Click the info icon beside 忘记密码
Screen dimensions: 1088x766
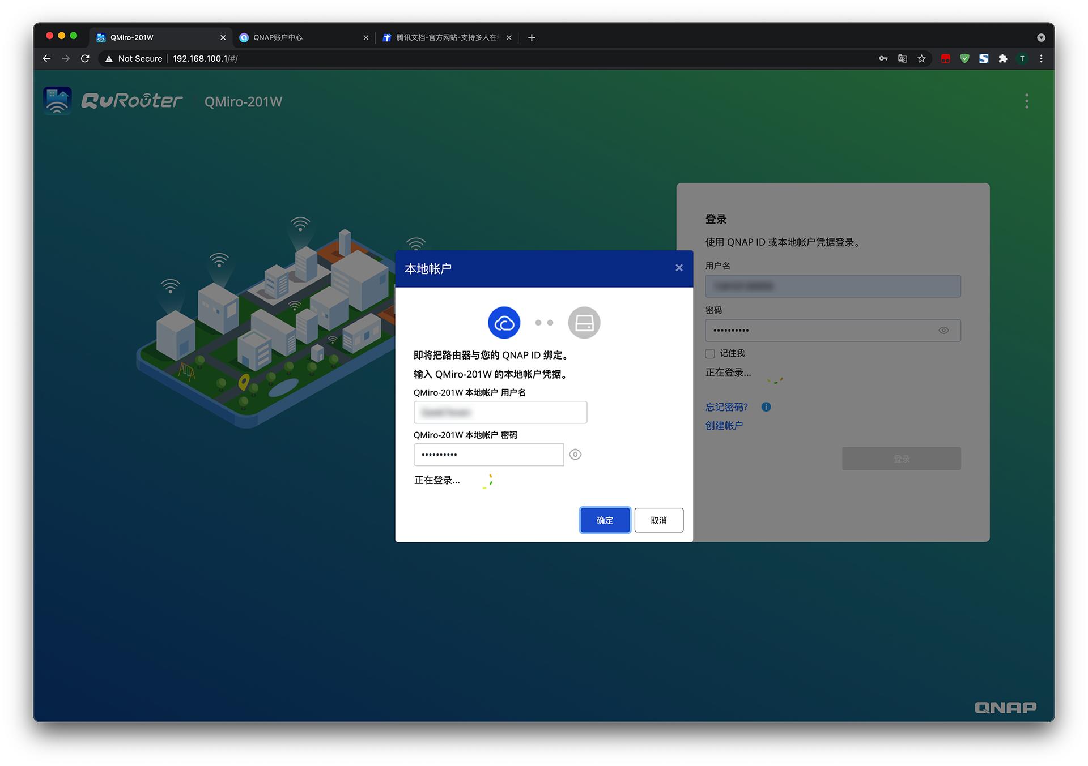click(766, 406)
